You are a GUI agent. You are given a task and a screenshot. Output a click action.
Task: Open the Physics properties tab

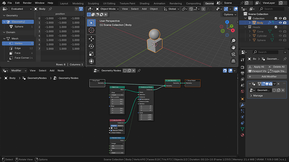[x=243, y=117]
